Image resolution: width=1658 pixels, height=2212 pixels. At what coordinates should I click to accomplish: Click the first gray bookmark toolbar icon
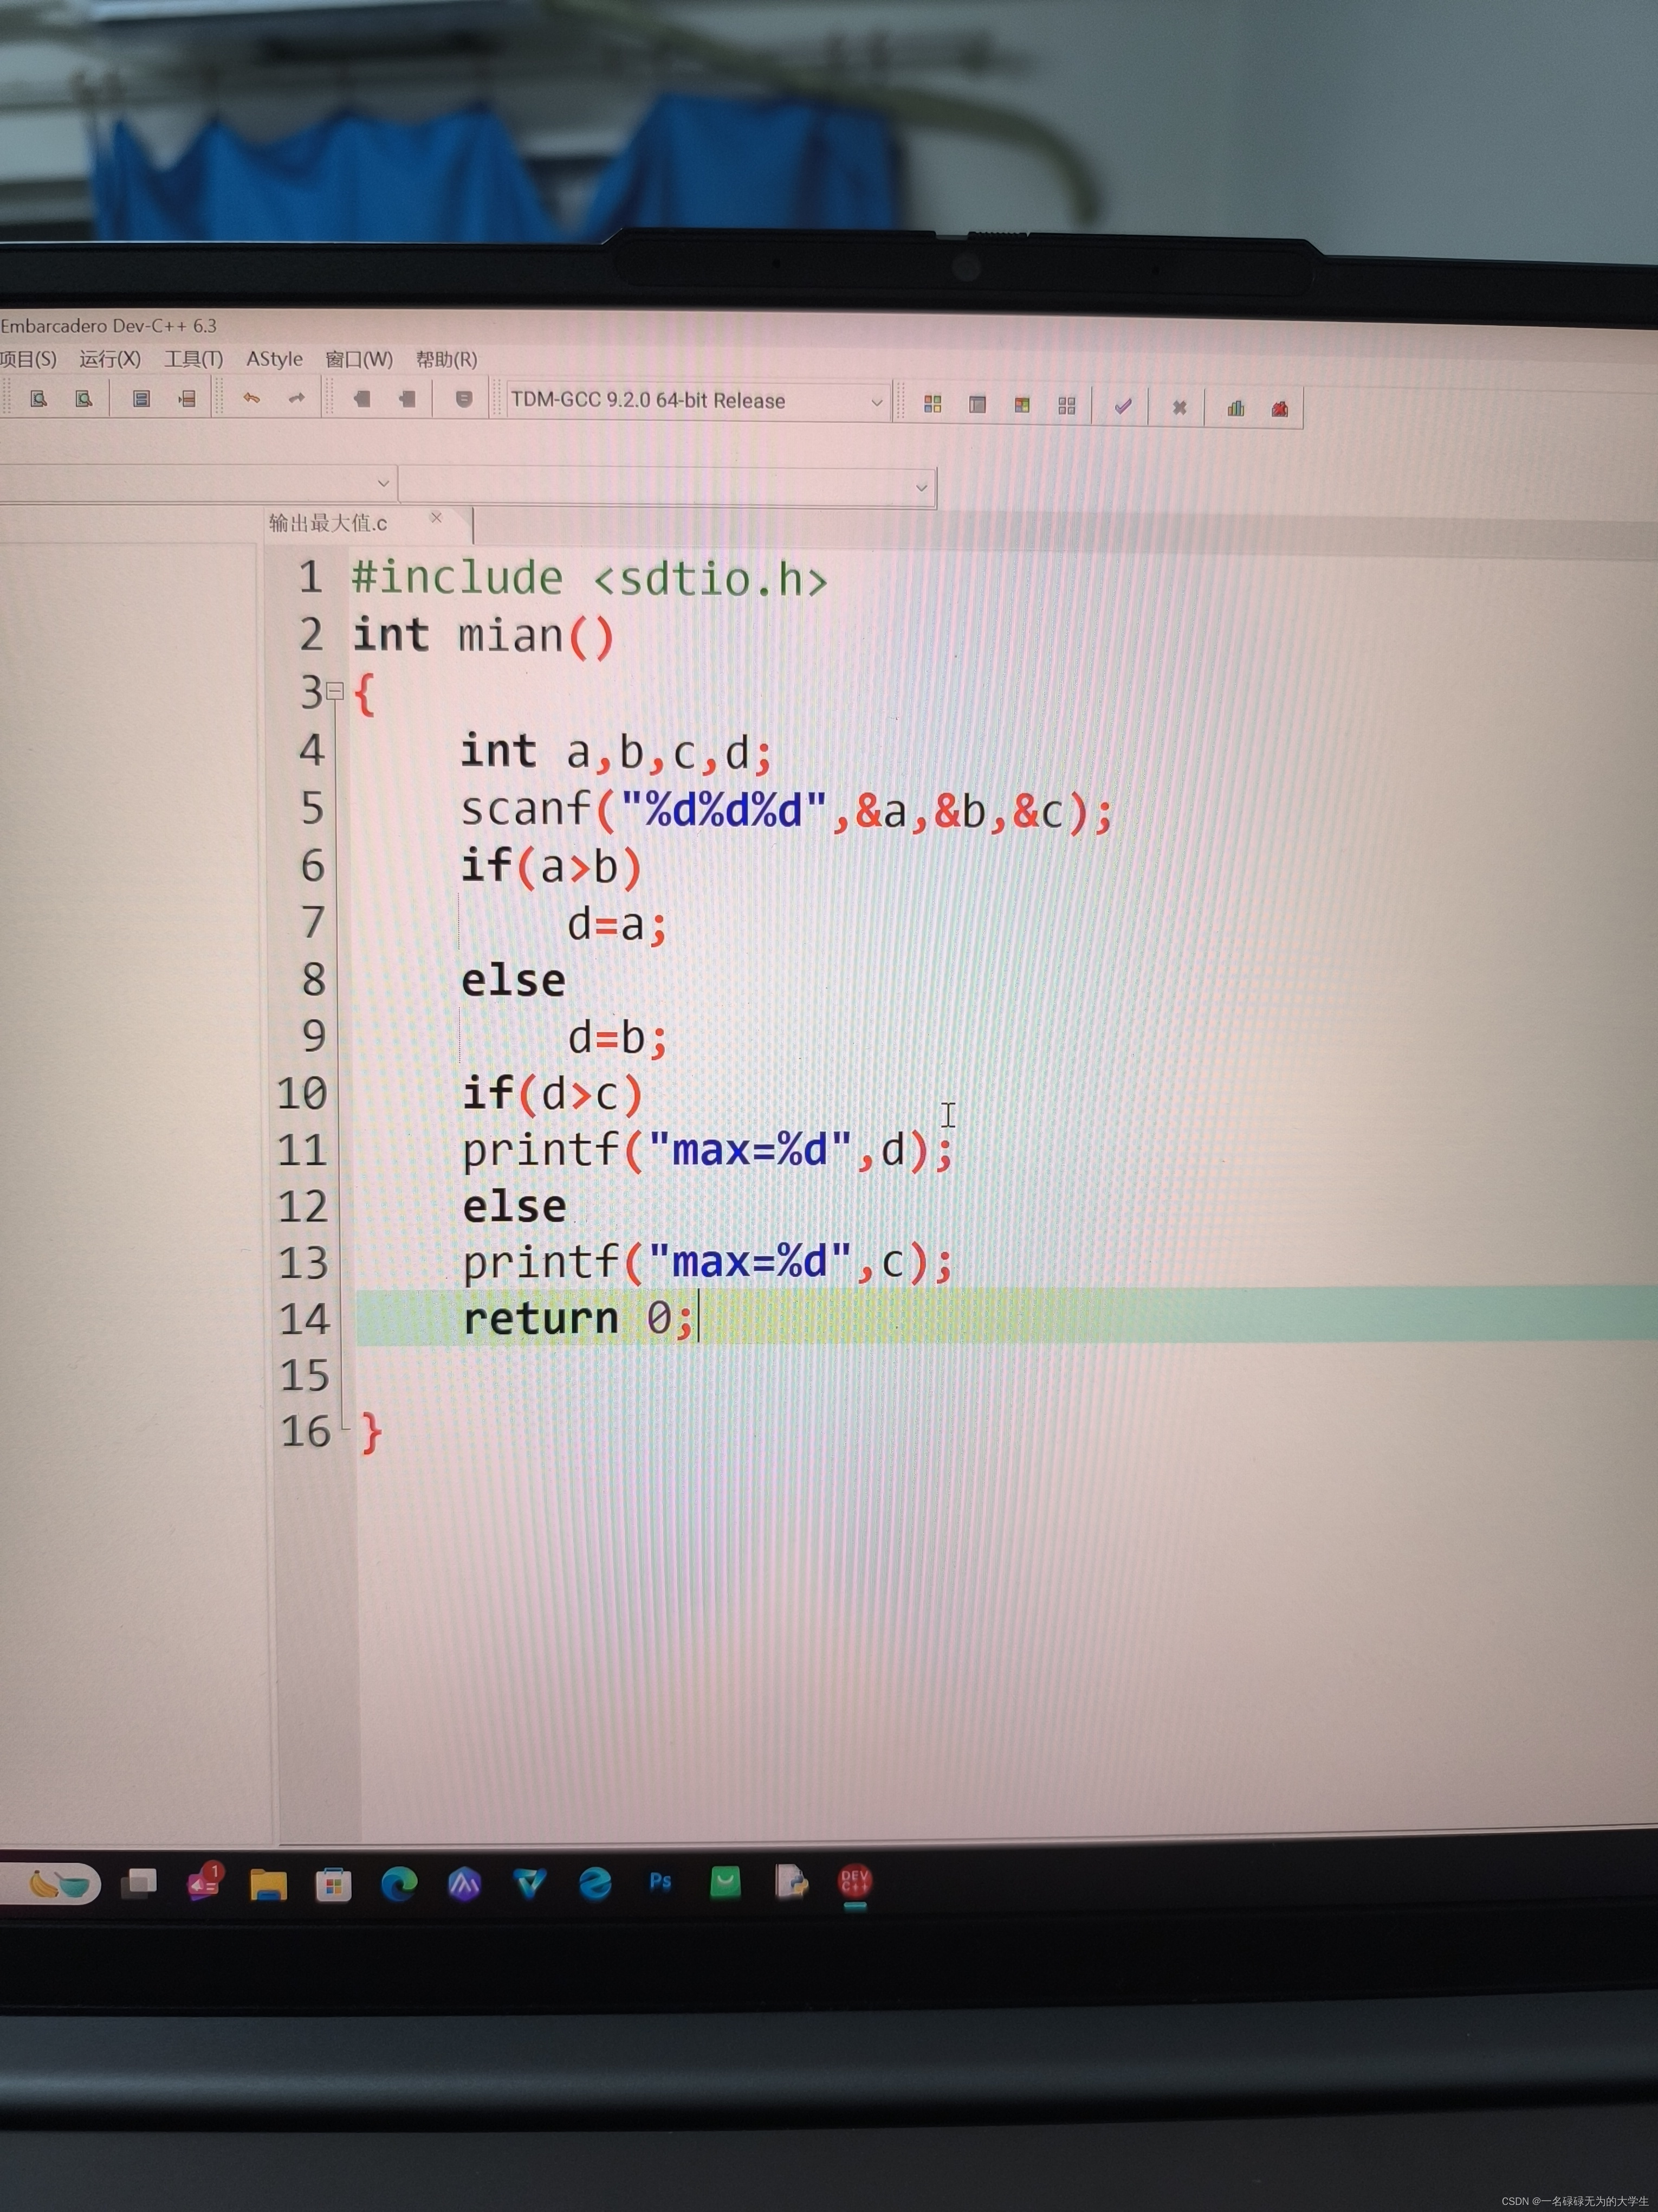[362, 399]
